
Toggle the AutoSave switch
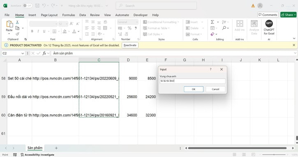click(28, 6)
